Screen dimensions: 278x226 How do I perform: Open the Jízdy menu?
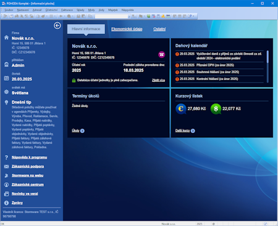(101, 10)
